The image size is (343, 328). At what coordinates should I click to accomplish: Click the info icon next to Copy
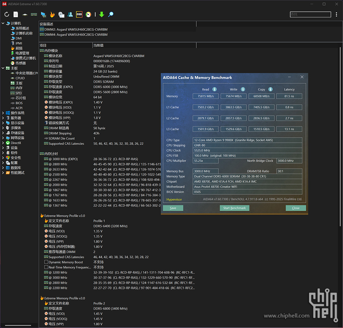[271, 89]
